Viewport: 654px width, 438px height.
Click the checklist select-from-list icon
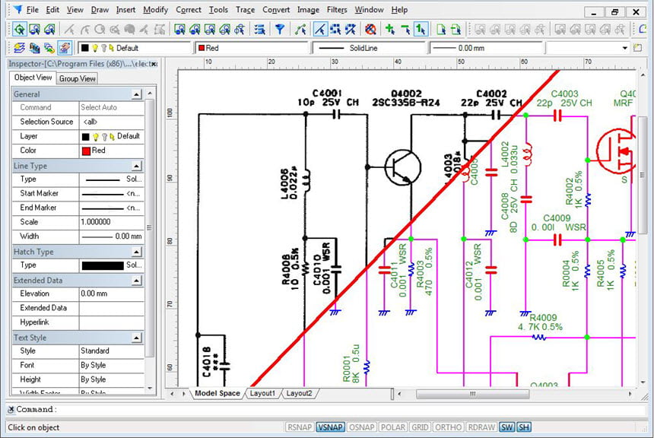[260, 29]
